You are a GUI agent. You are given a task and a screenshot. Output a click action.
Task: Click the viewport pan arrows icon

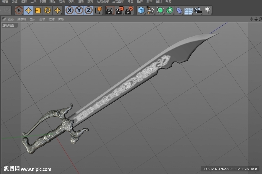pos(252,19)
